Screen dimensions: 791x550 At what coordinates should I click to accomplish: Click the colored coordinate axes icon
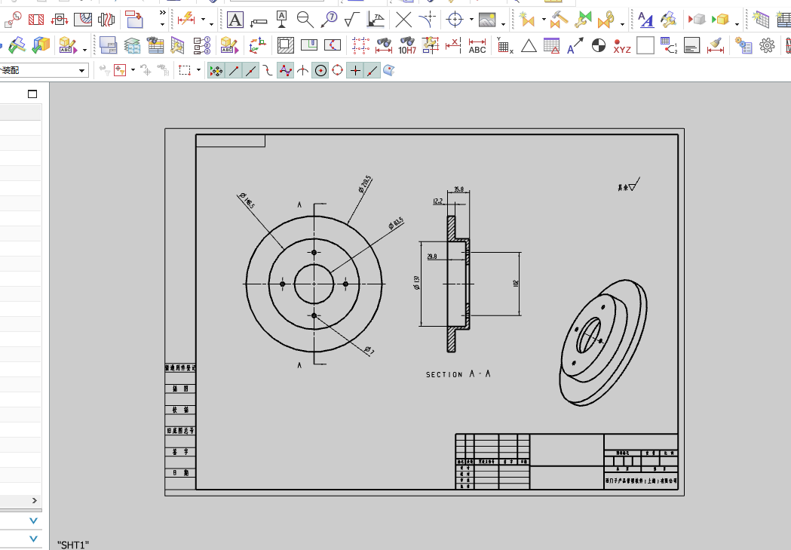pos(257,46)
